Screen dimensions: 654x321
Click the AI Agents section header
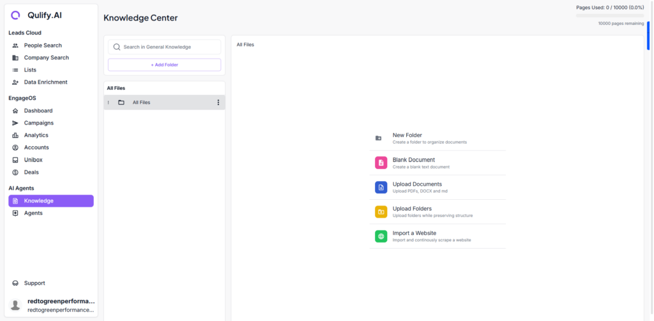pyautogui.click(x=21, y=188)
